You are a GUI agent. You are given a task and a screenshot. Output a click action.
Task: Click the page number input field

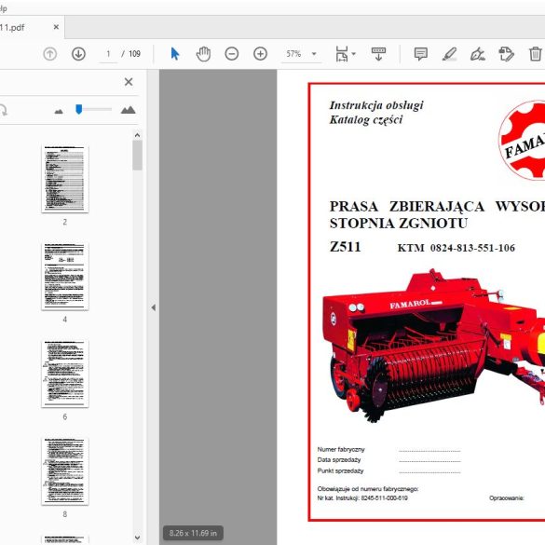pyautogui.click(x=108, y=54)
